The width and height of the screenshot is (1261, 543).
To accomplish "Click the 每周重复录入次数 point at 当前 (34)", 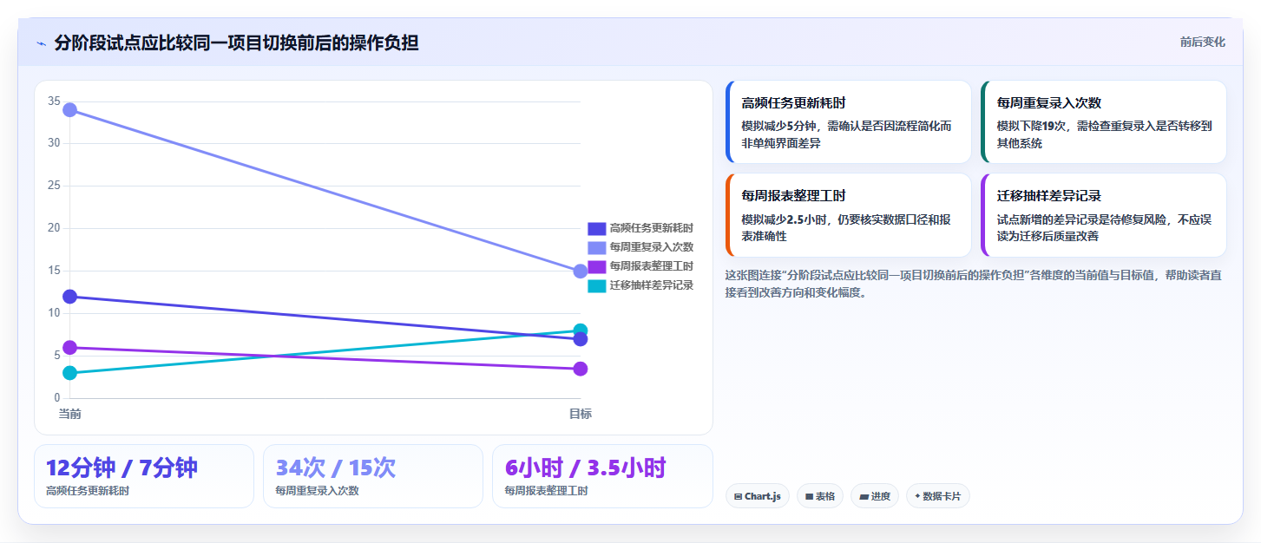I will (69, 109).
